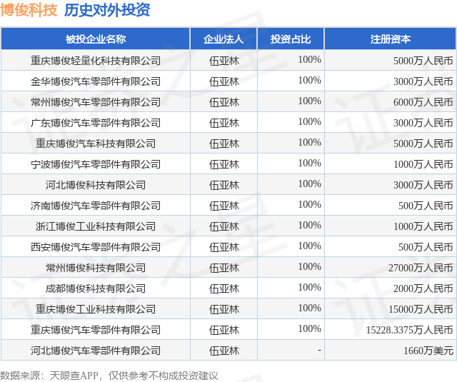This screenshot has height=382, width=457.
Task: Select 金华博俊汽车零部件有限公司 company name
Action: pos(96,81)
